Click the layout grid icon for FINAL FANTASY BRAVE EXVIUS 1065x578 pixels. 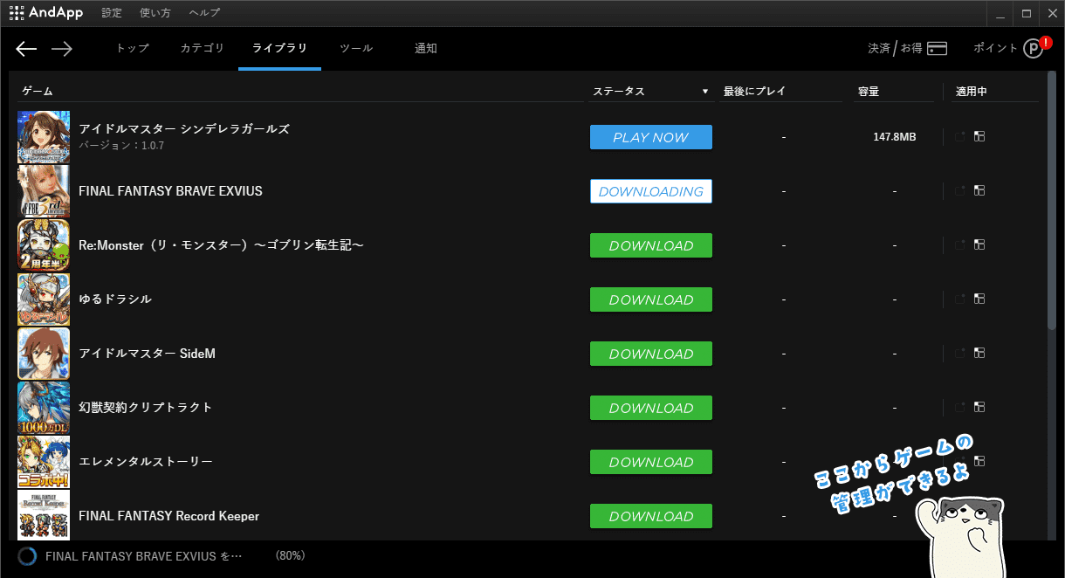[979, 191]
